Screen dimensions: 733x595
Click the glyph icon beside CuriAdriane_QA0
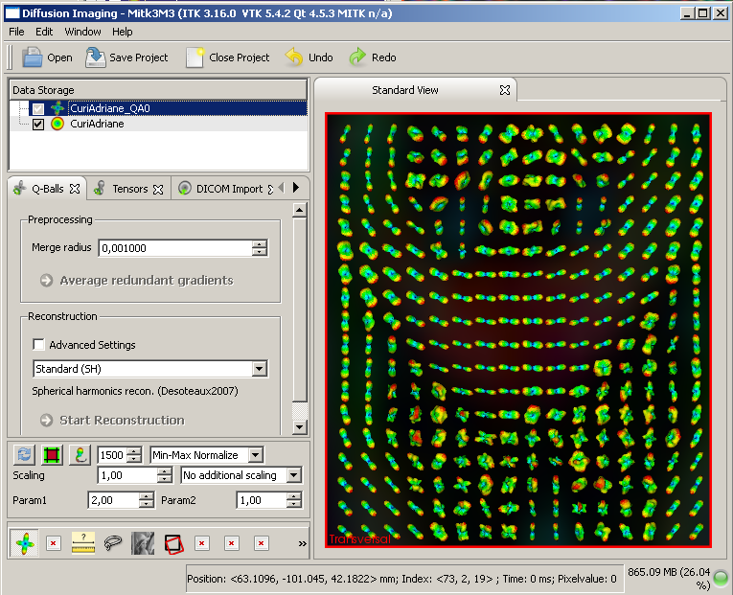coord(57,108)
